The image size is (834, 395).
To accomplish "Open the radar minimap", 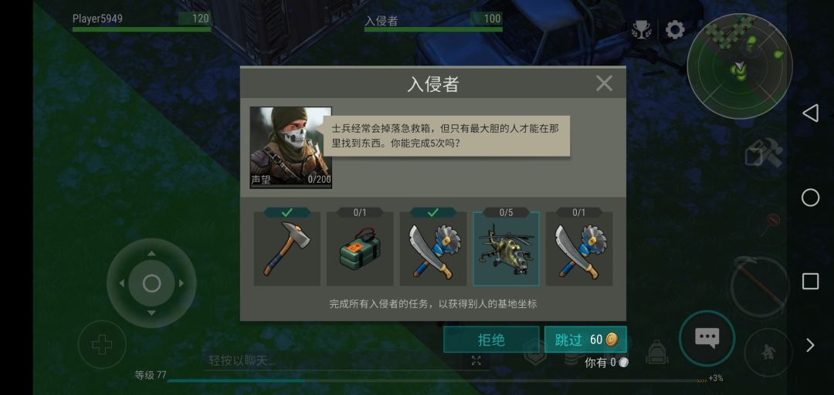I will point(739,66).
